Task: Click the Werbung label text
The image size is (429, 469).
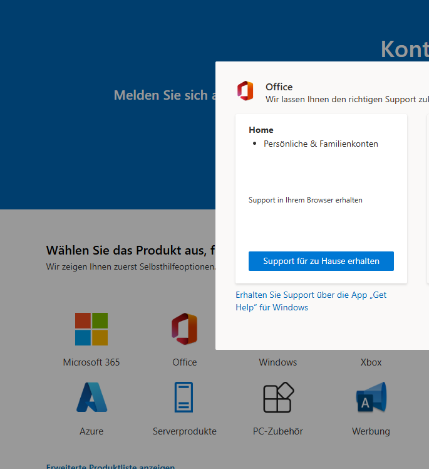Action: point(371,431)
